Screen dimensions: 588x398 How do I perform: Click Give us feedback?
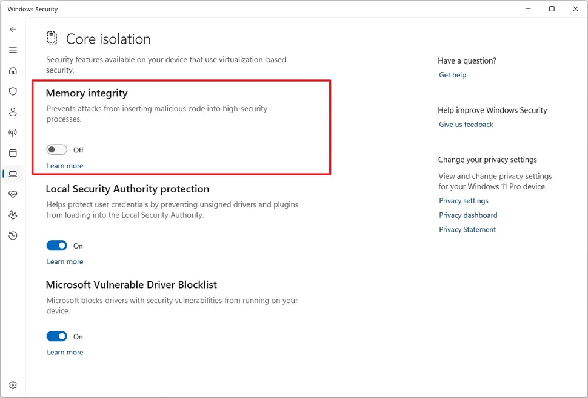(x=466, y=124)
